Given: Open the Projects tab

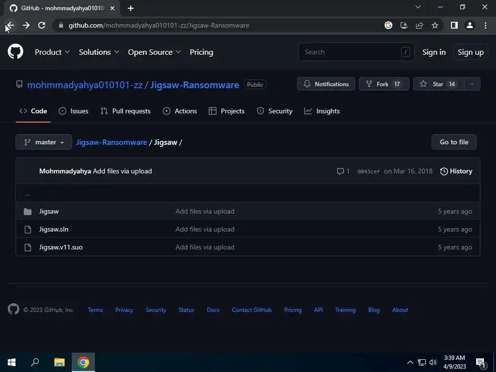Looking at the screenshot, I should coord(227,111).
